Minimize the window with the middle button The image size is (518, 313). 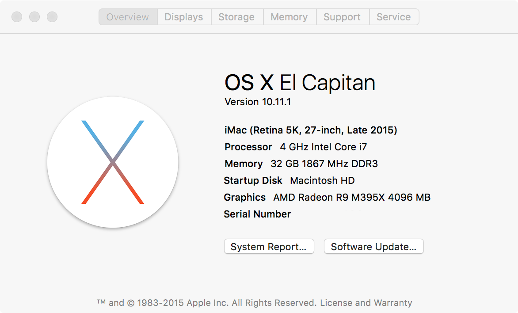pyautogui.click(x=34, y=17)
